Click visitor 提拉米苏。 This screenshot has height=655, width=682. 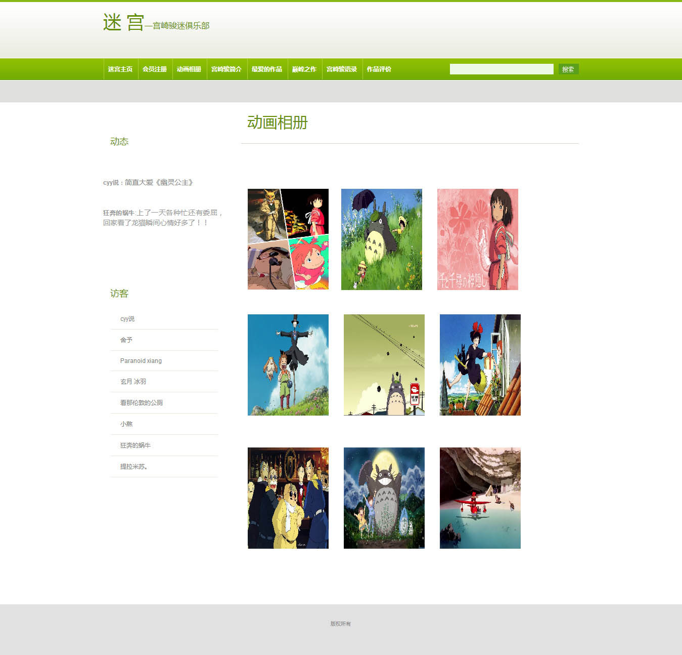tap(134, 467)
